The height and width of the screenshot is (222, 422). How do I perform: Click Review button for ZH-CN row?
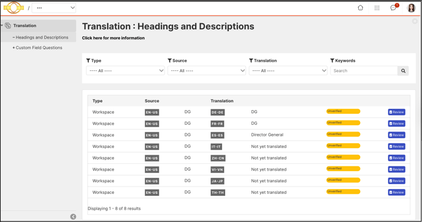click(396, 158)
